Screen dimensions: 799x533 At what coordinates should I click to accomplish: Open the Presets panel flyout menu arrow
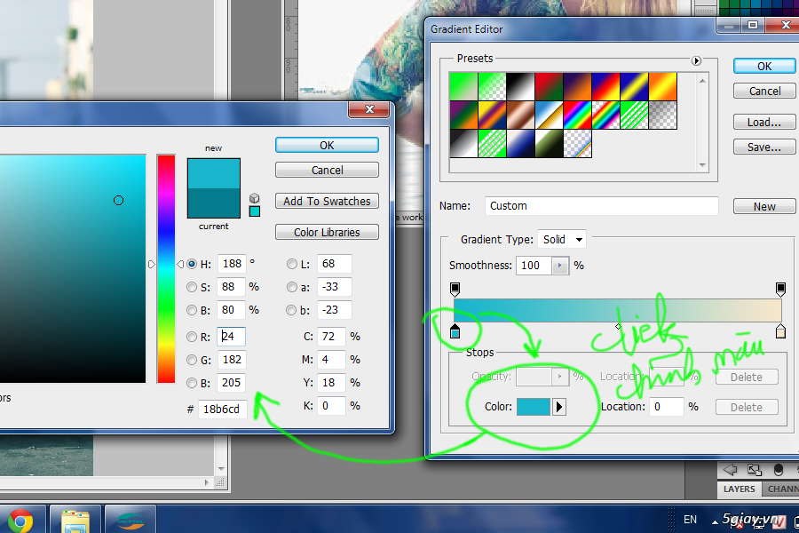pos(697,60)
